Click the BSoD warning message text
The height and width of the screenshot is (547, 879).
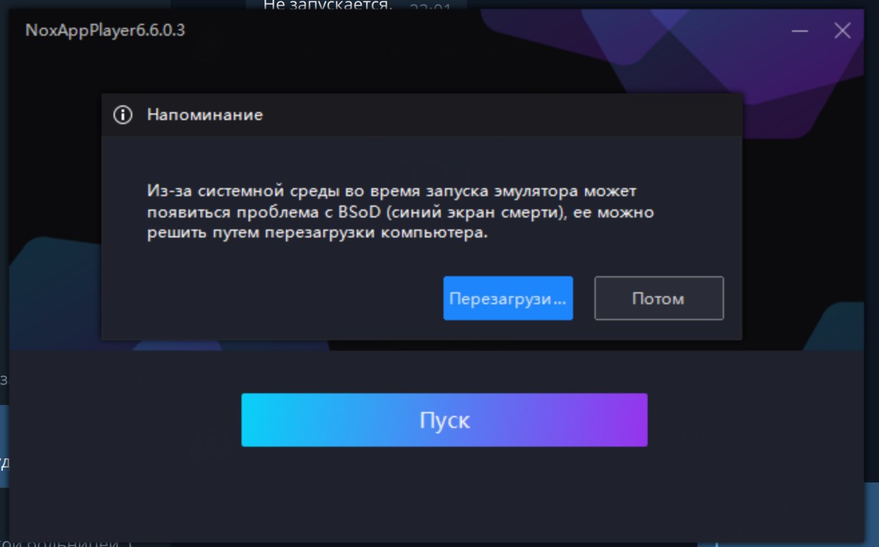[x=400, y=212]
